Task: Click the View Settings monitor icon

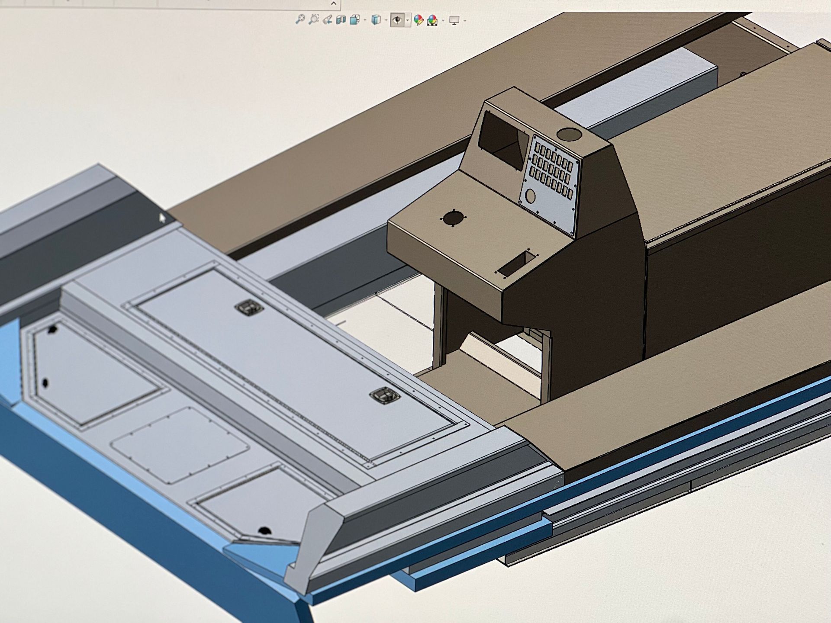Action: (454, 19)
